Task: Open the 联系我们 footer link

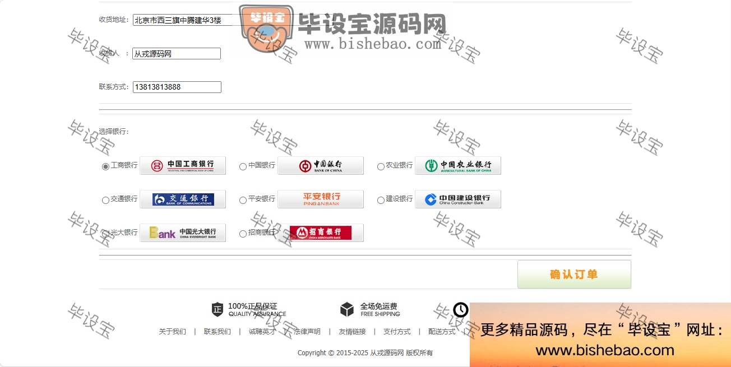Action: 218,332
